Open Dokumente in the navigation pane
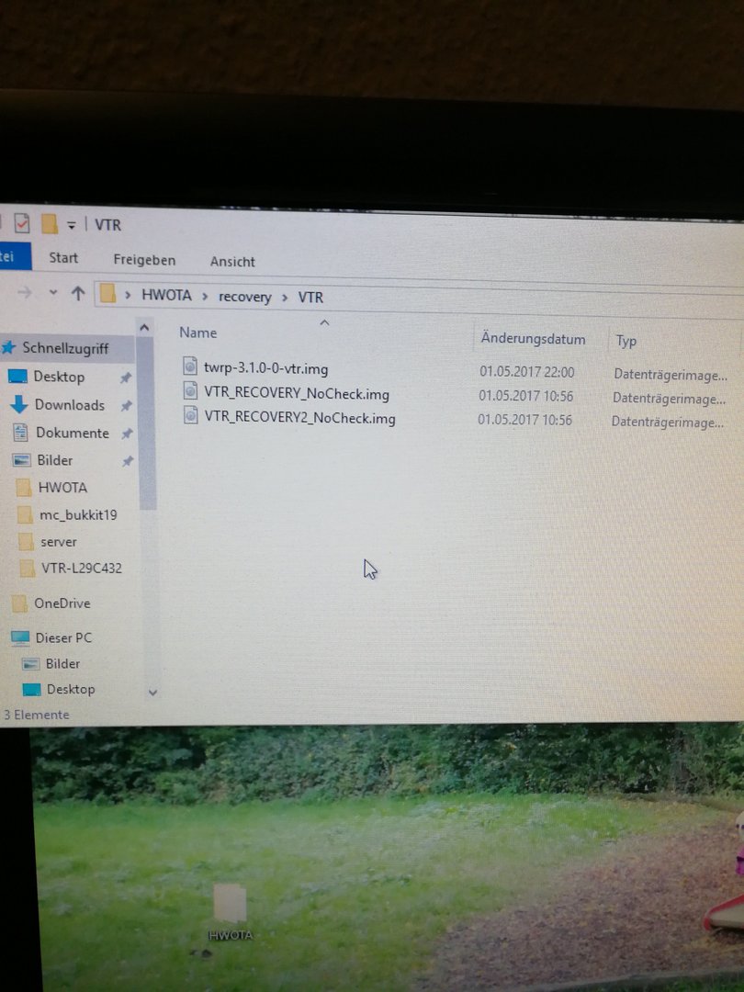This screenshot has height=992, width=744. click(73, 433)
